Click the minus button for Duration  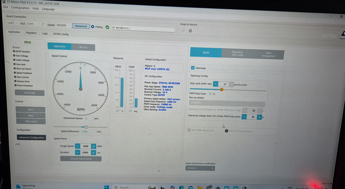(77, 152)
